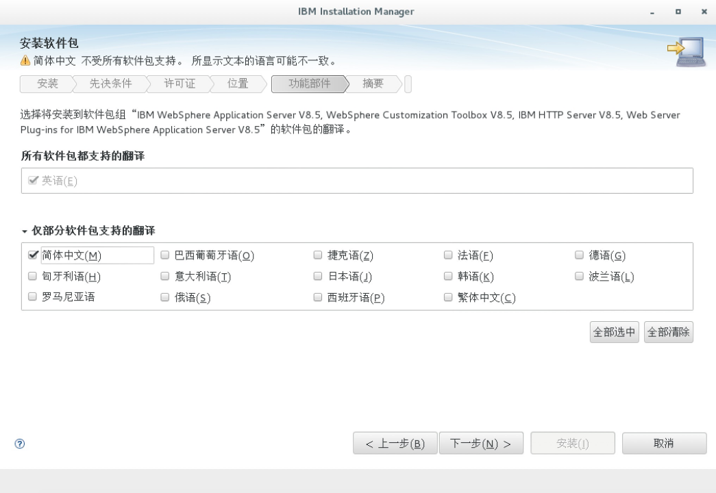Select the 波兰语(L) checkbox
Screen dimensions: 716x493
(x=579, y=276)
